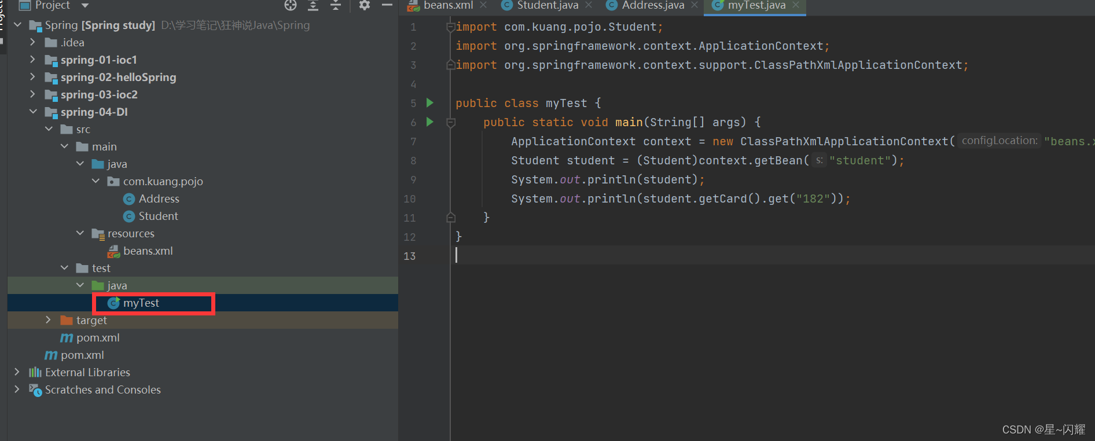Click the collapse all icon in Project toolbar

pyautogui.click(x=336, y=5)
